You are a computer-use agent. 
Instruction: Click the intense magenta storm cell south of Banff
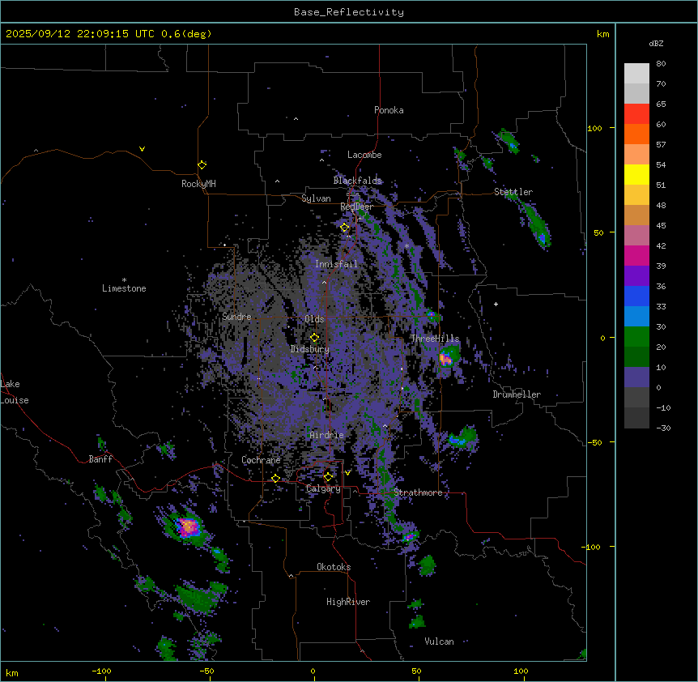pos(189,526)
